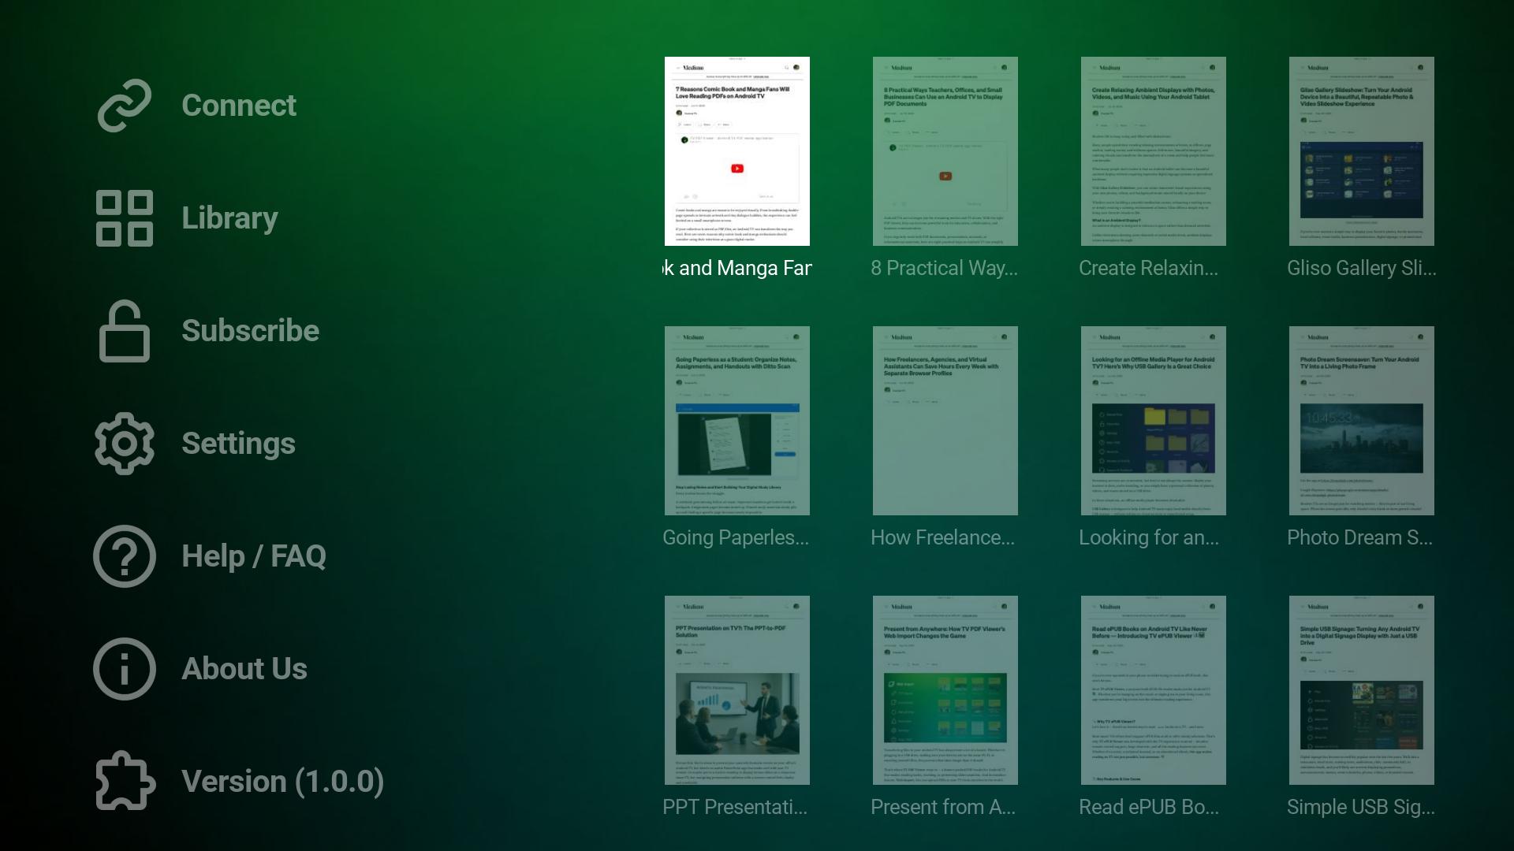Click the Subscribe padlock icon

click(x=125, y=331)
